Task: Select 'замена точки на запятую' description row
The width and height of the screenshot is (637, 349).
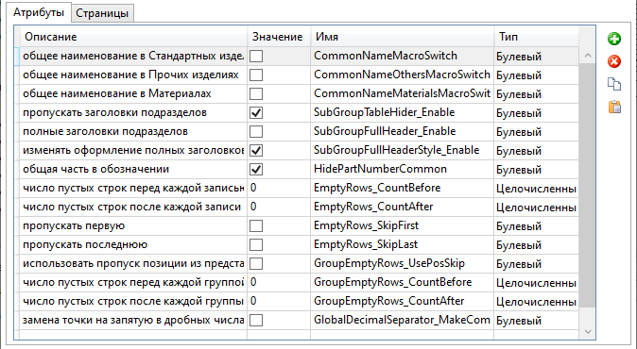Action: click(x=133, y=320)
